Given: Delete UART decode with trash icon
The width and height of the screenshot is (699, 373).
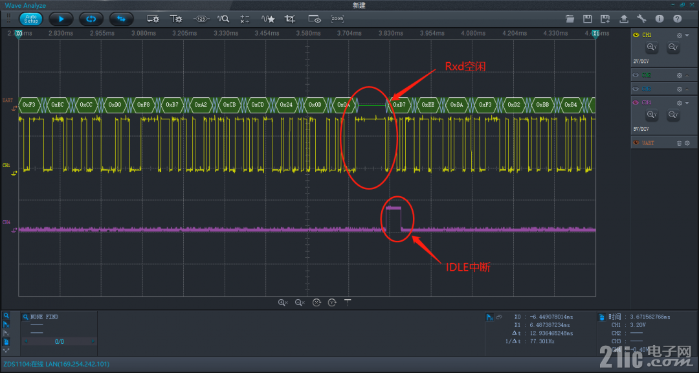Looking at the screenshot, I should pos(680,143).
